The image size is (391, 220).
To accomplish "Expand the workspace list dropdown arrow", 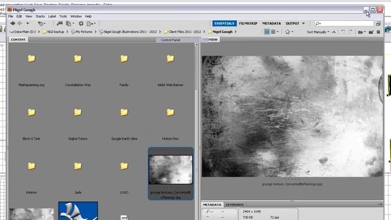I will click(304, 23).
